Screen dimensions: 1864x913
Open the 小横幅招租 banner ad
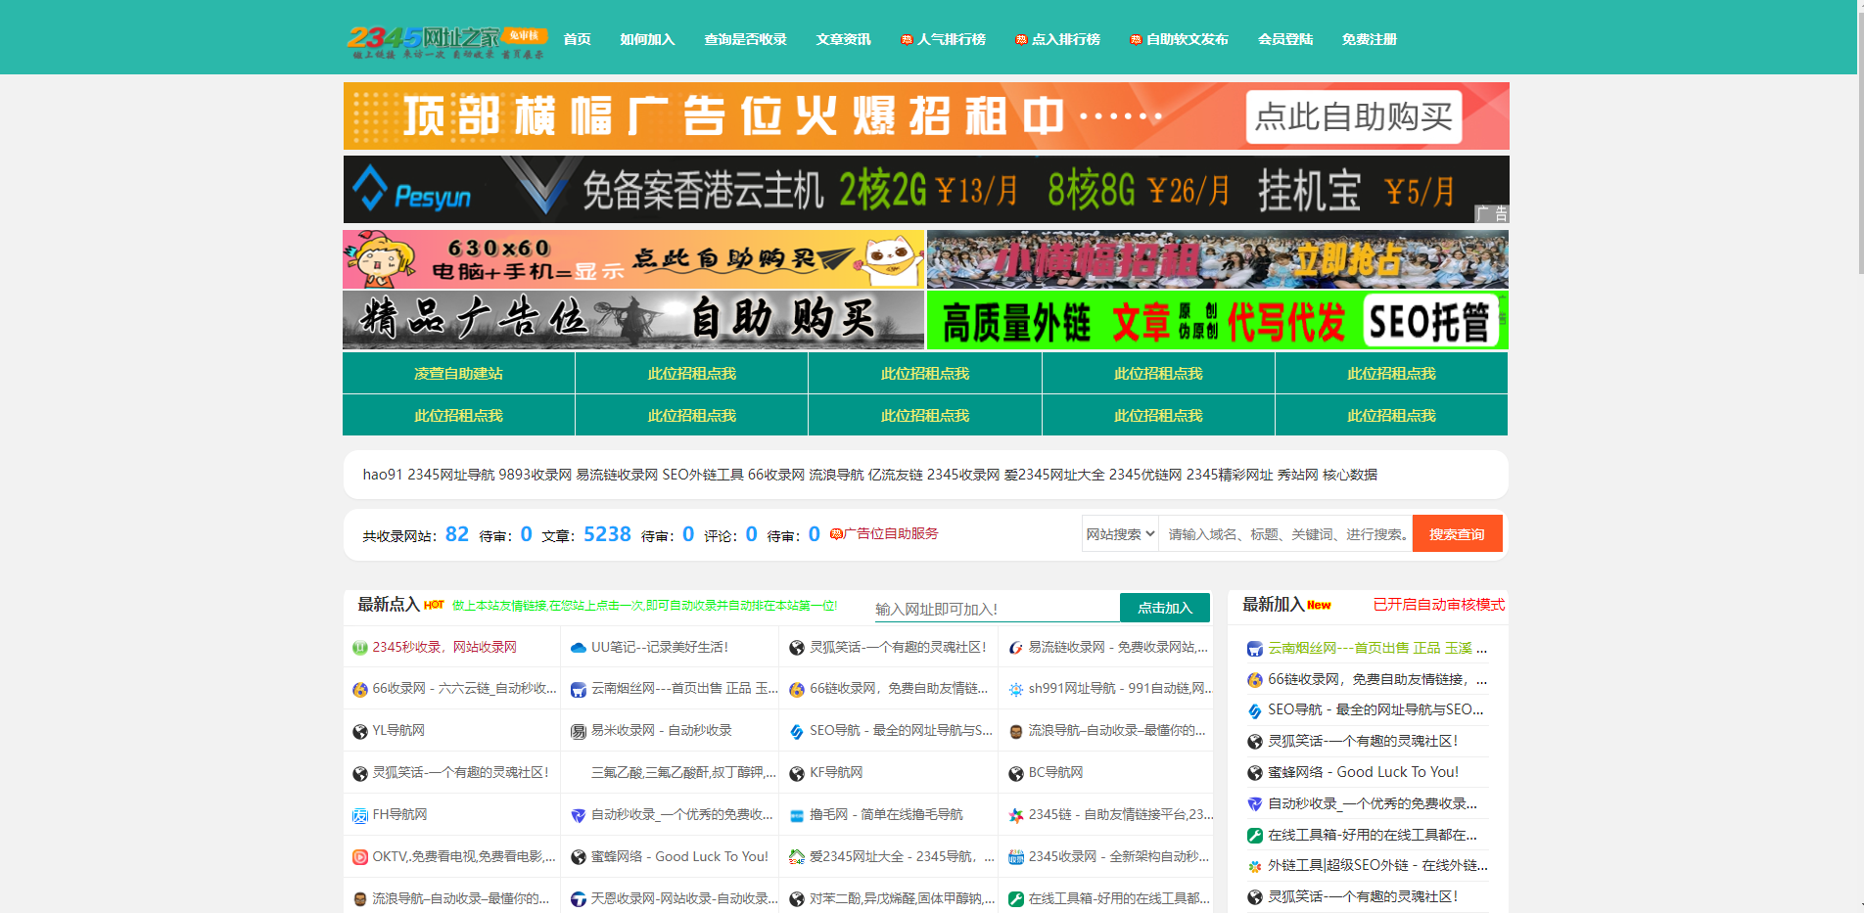pyautogui.click(x=1218, y=259)
